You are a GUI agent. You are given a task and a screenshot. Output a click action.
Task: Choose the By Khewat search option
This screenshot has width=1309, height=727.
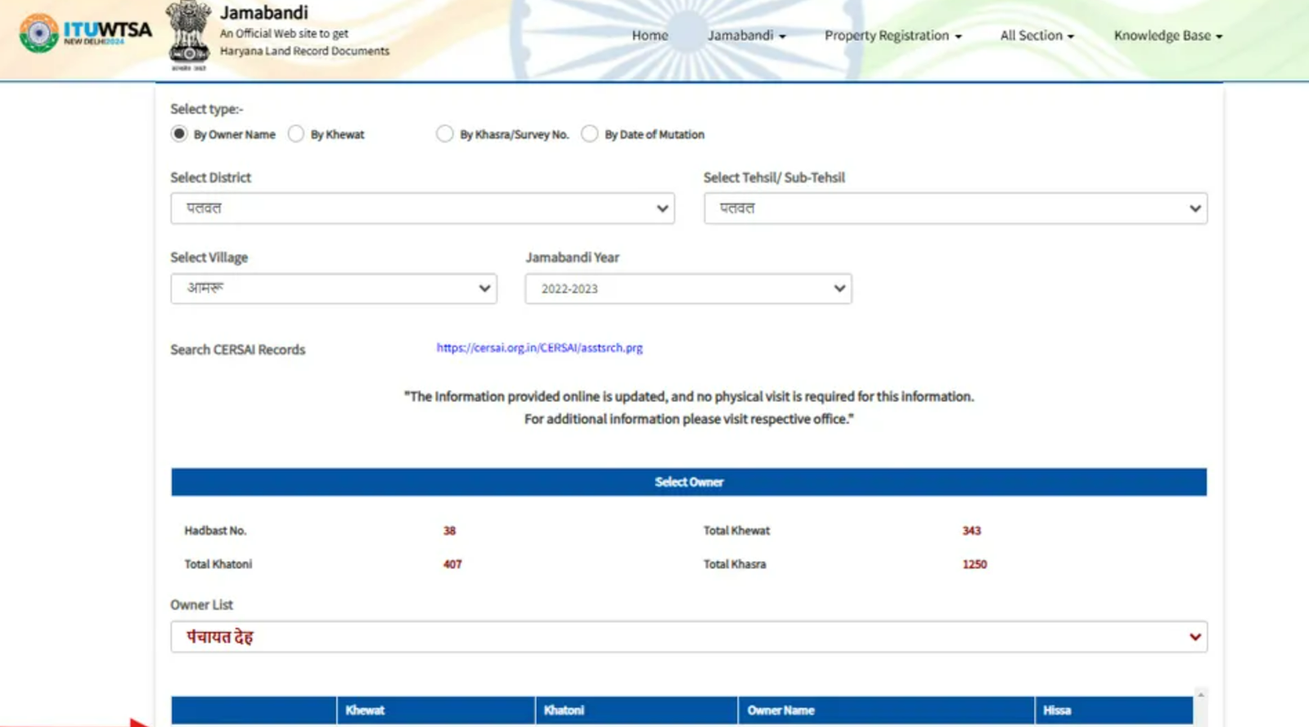(x=296, y=134)
